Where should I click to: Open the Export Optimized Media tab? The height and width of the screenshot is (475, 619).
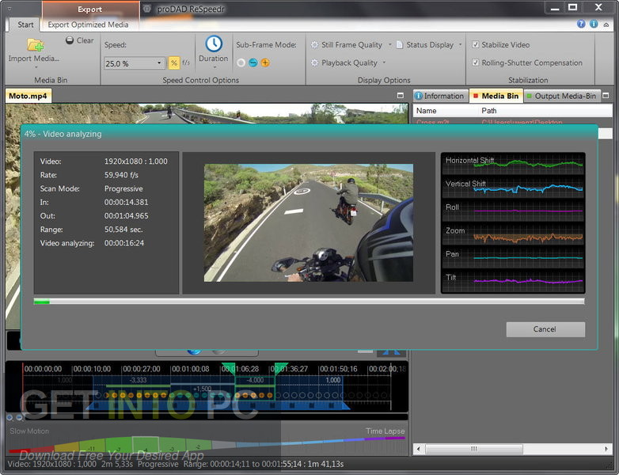[x=88, y=25]
